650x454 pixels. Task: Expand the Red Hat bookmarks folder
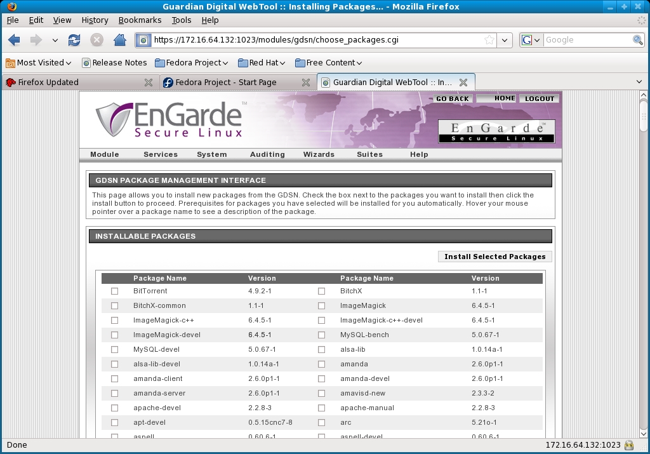tap(262, 63)
